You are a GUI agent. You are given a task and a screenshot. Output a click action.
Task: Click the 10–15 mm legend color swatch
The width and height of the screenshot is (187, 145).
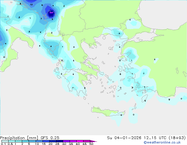click(39, 141)
